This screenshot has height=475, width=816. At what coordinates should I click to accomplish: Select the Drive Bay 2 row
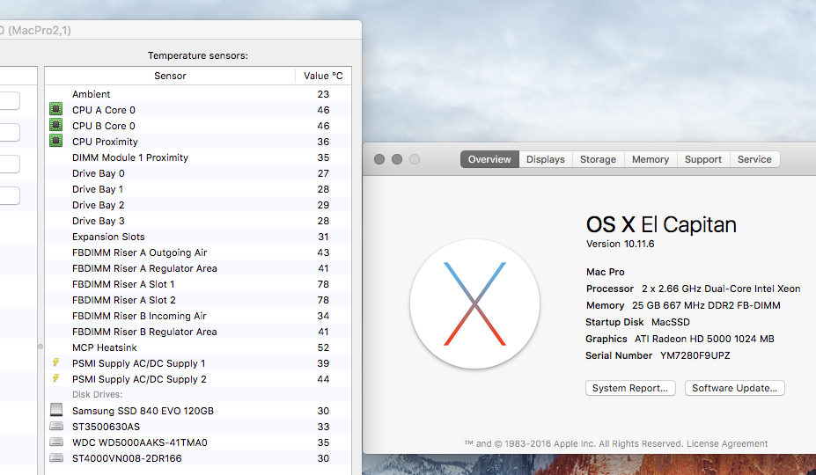198,205
